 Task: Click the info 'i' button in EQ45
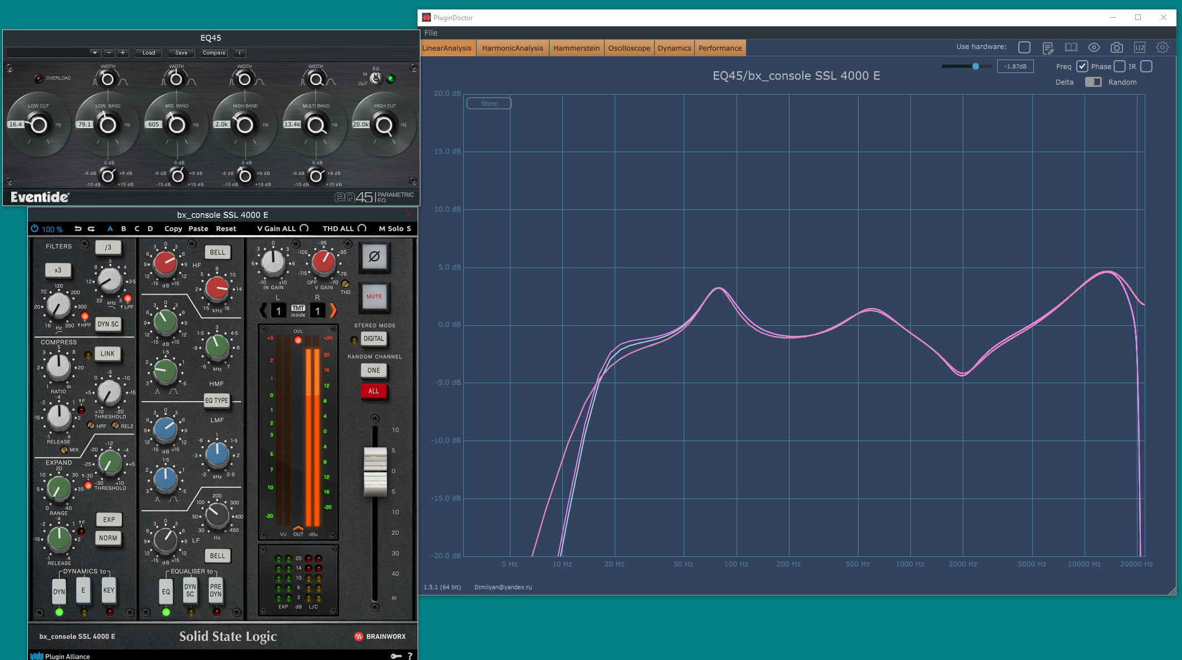coord(239,53)
